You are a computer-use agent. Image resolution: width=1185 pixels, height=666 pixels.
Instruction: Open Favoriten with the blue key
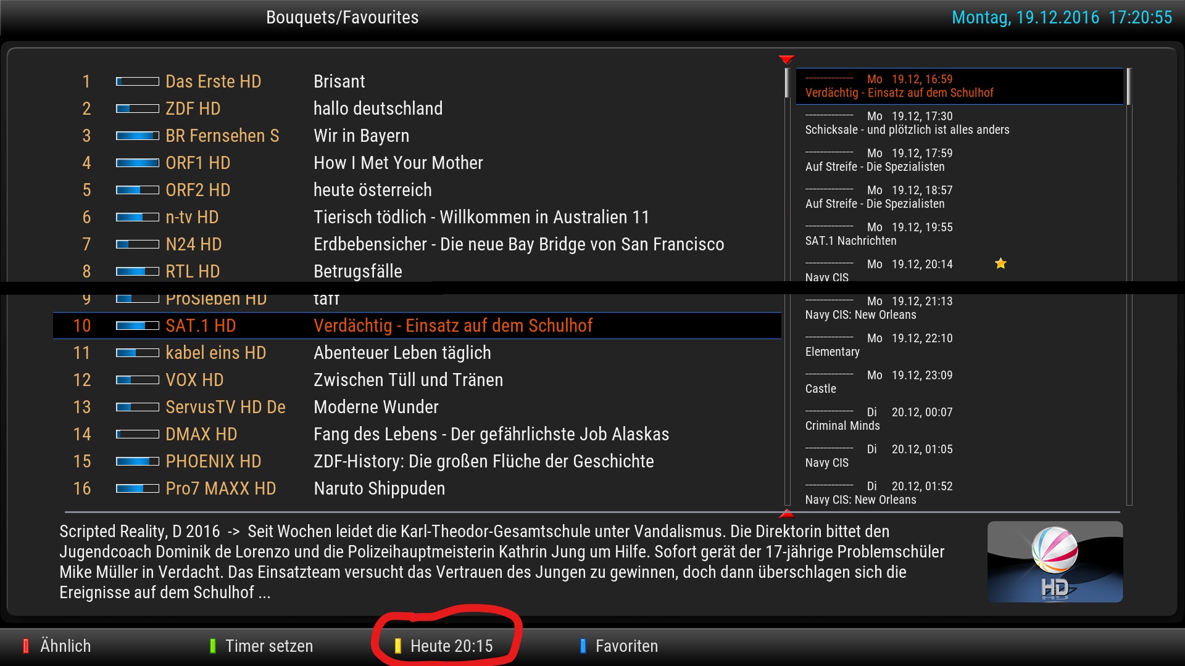626,646
